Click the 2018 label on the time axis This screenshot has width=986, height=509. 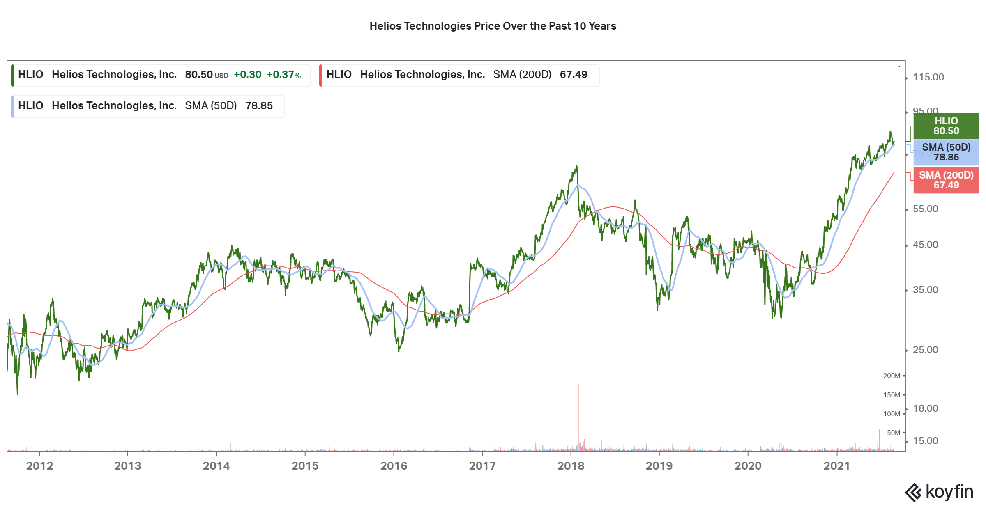tap(571, 466)
